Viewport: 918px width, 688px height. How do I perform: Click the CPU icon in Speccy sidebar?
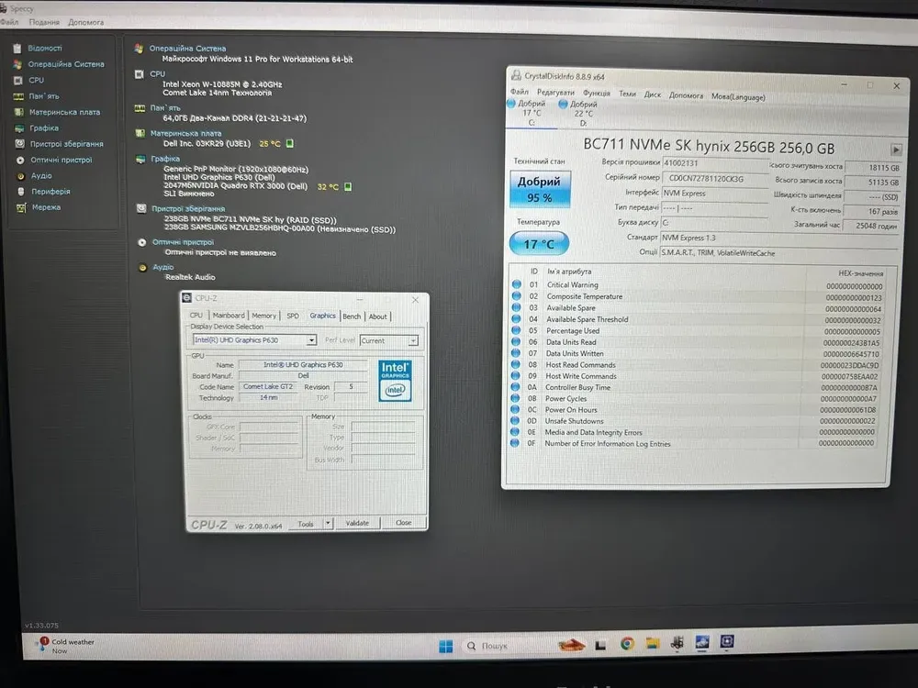18,80
